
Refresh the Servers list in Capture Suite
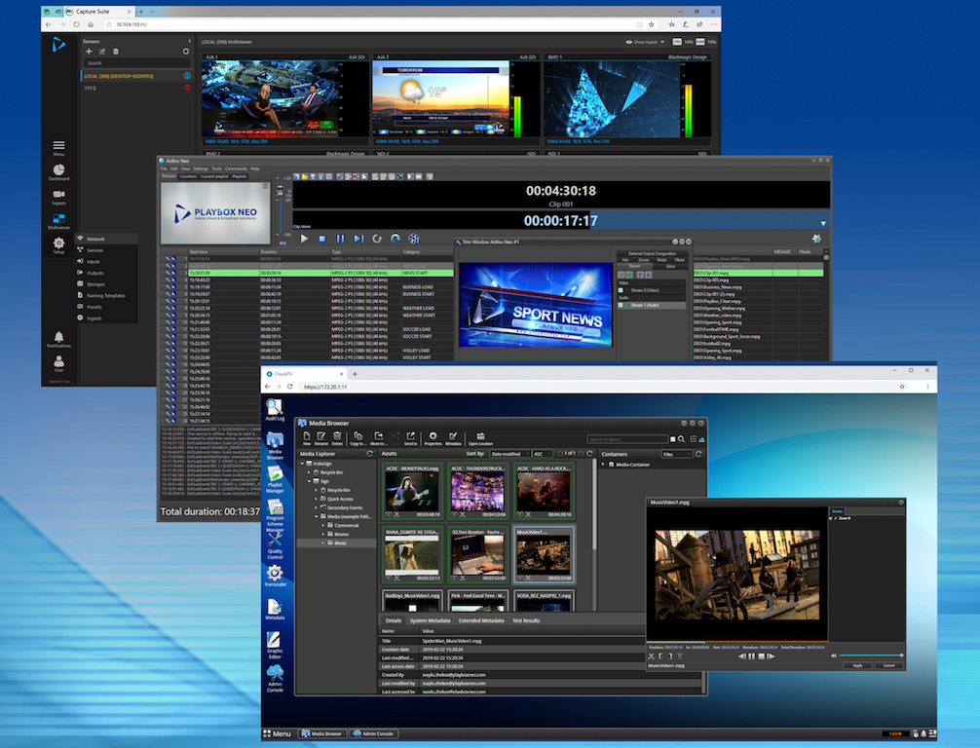tap(186, 52)
